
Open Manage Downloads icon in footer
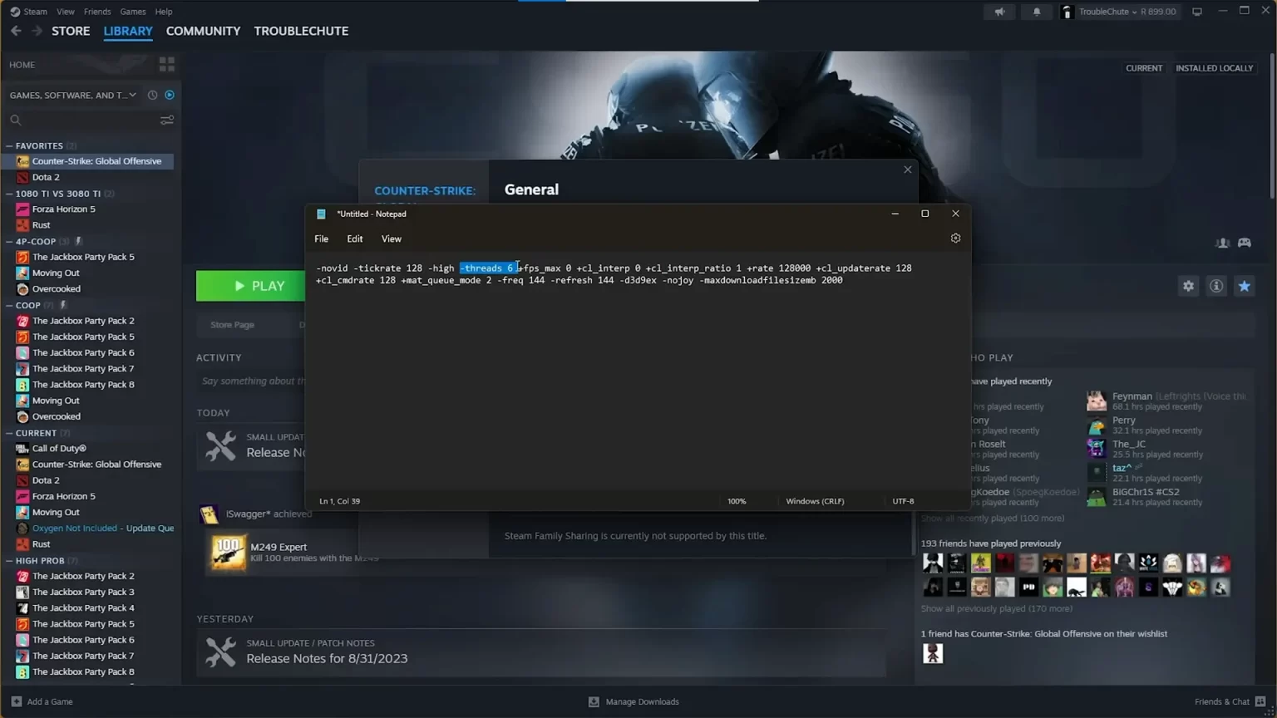tap(594, 701)
